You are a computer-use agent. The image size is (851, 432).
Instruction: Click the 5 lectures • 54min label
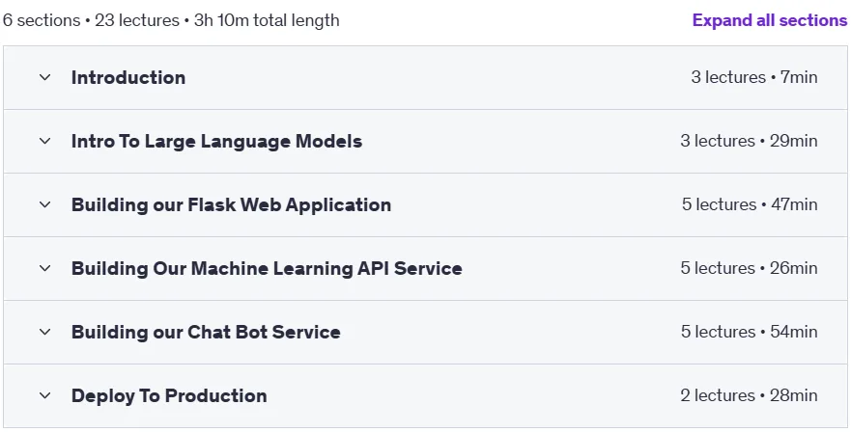click(x=750, y=332)
